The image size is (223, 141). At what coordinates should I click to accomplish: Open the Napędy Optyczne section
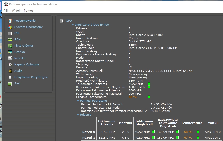coord(27,64)
